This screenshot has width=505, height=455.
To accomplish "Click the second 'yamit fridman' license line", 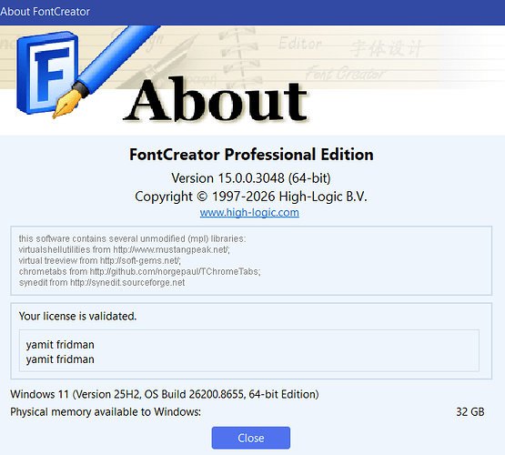I will pyautogui.click(x=60, y=359).
